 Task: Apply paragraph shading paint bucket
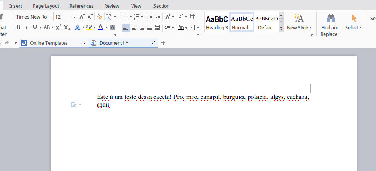[x=181, y=28]
